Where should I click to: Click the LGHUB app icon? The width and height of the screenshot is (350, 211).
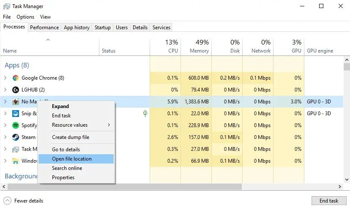coord(16,90)
